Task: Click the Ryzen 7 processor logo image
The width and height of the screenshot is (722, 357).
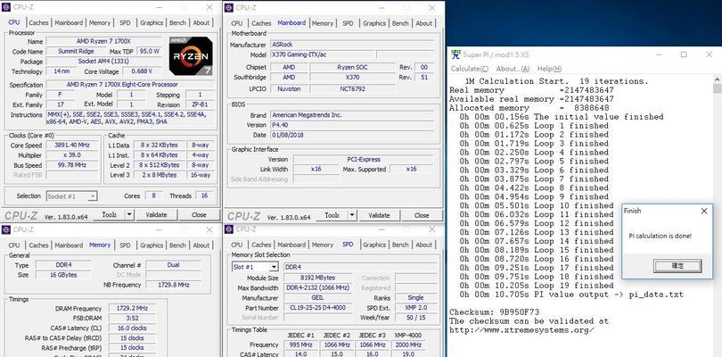Action: (x=191, y=56)
